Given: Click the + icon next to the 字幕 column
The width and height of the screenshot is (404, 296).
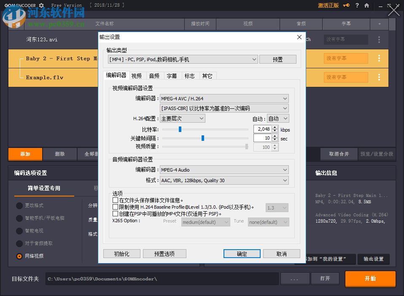Looking at the screenshot, I should point(379,24).
